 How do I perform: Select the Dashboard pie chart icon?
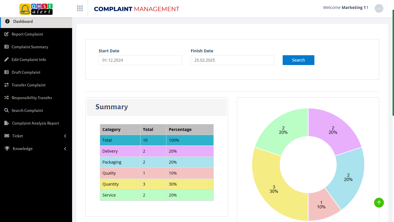tap(6, 21)
